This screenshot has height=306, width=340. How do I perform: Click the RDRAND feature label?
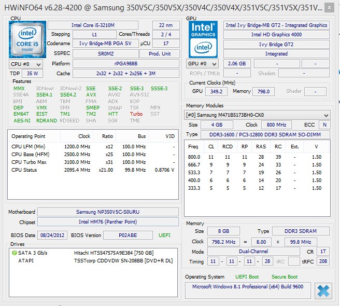coord(47,121)
